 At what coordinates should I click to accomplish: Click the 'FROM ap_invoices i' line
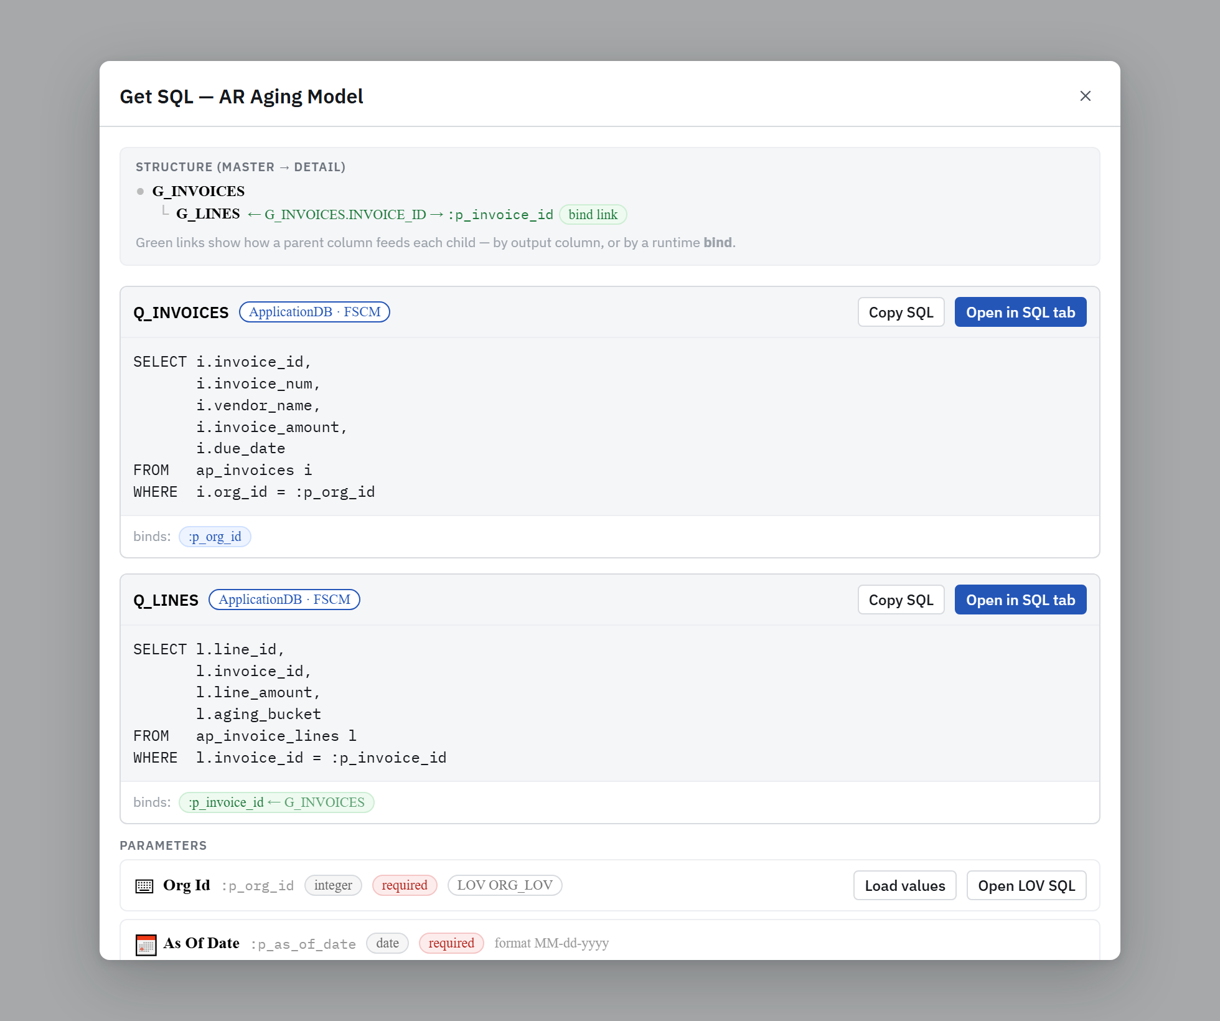223,470
